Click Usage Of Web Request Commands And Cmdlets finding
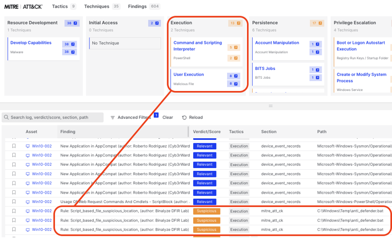This screenshot has width=392, height=238. (125, 201)
